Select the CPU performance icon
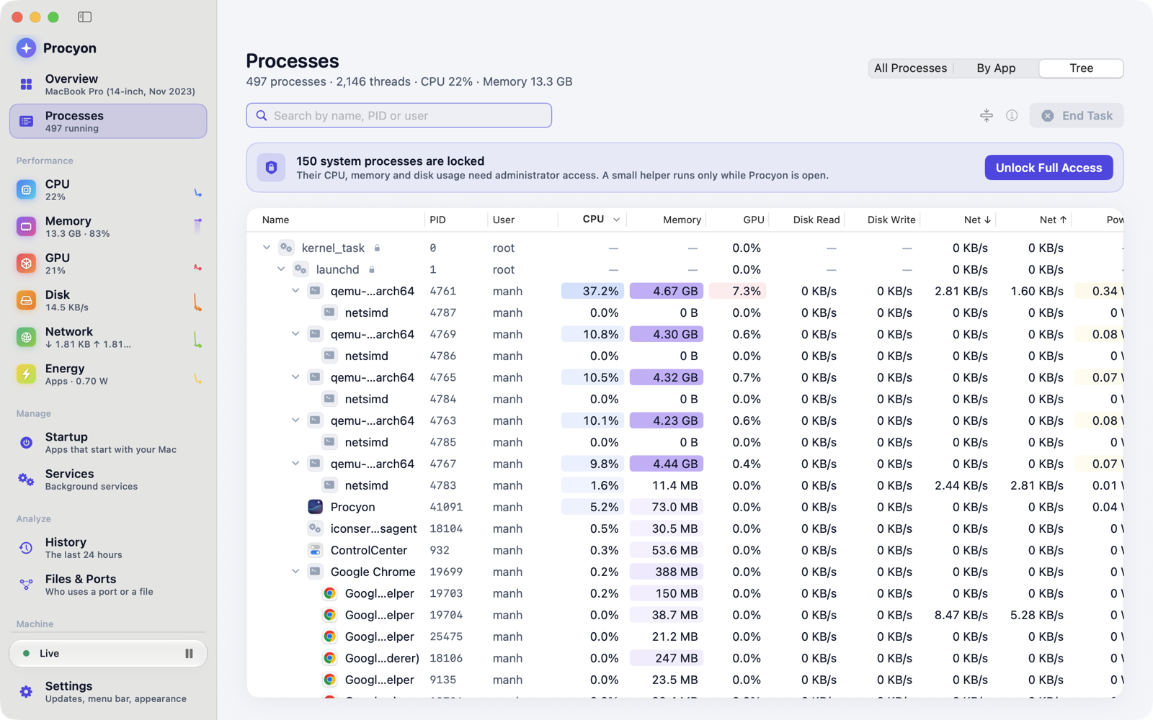The image size is (1153, 720). pos(26,190)
